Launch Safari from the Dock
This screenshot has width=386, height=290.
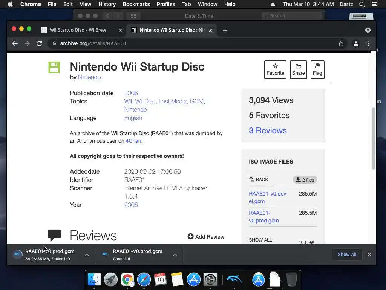pos(144,280)
